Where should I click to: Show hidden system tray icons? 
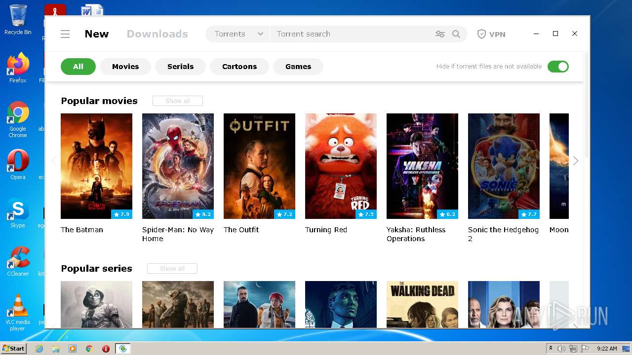tap(551, 349)
